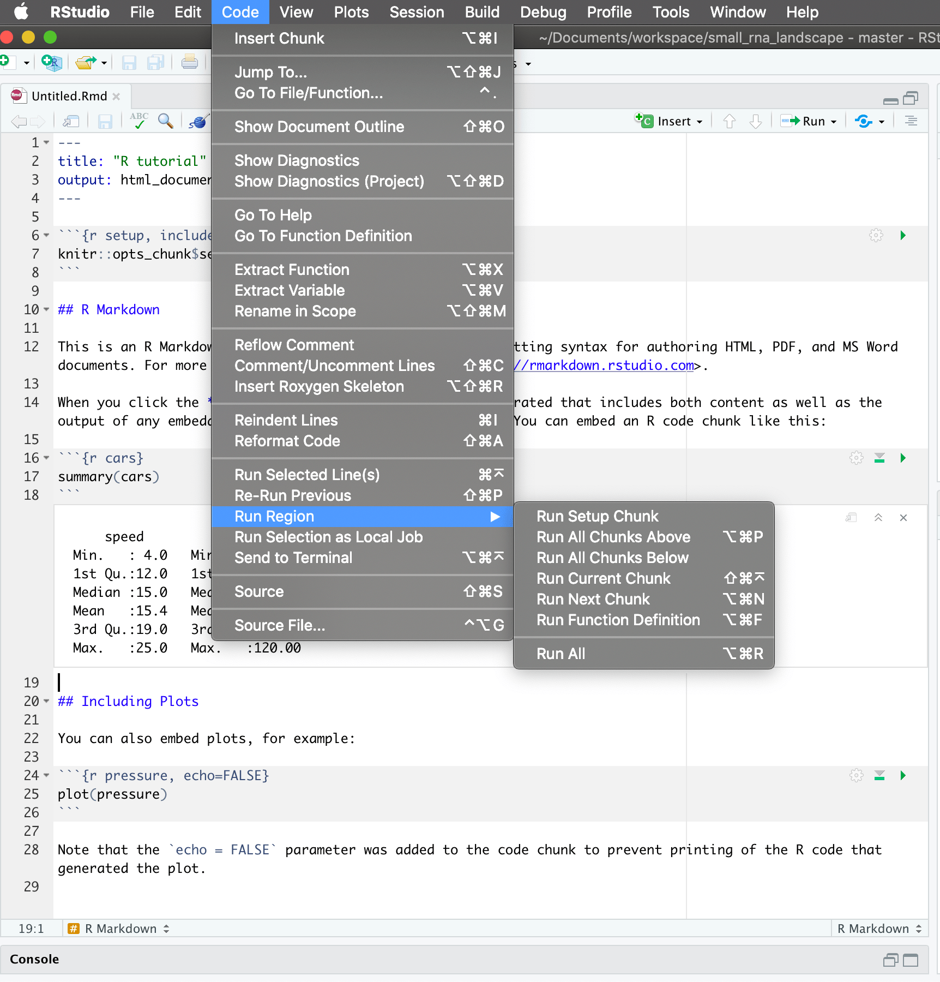This screenshot has width=940, height=982.
Task: Collapse the summary output panel
Action: point(878,518)
